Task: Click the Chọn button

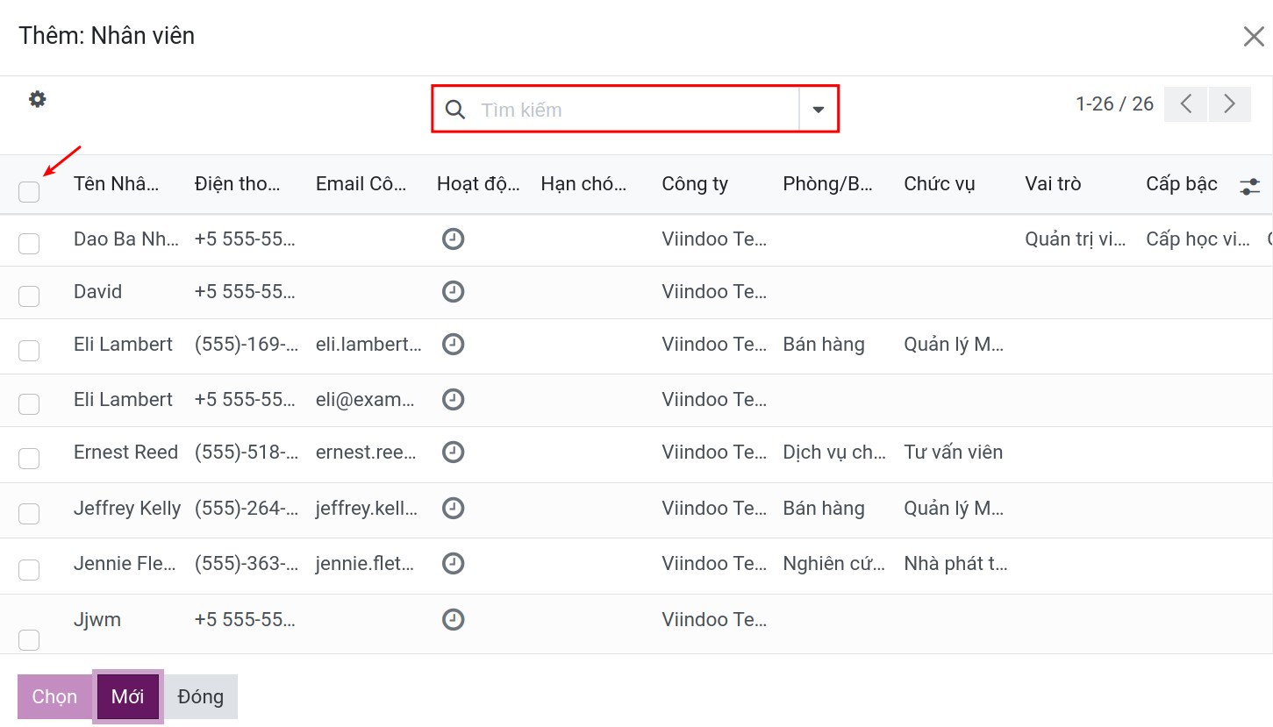Action: (x=54, y=695)
